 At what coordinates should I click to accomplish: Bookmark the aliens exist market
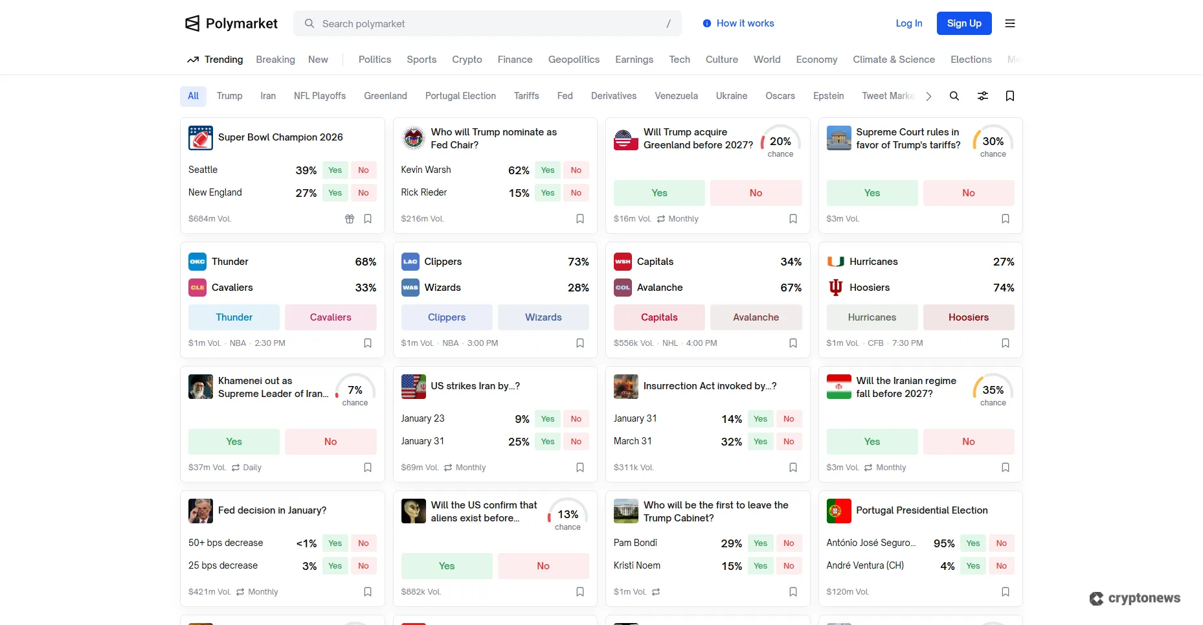580,592
